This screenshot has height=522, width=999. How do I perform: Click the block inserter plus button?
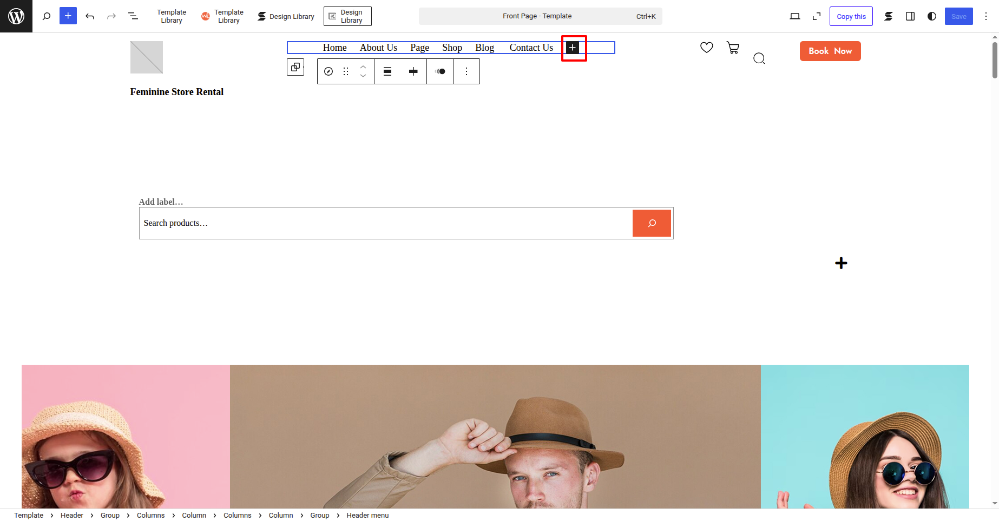tap(68, 16)
